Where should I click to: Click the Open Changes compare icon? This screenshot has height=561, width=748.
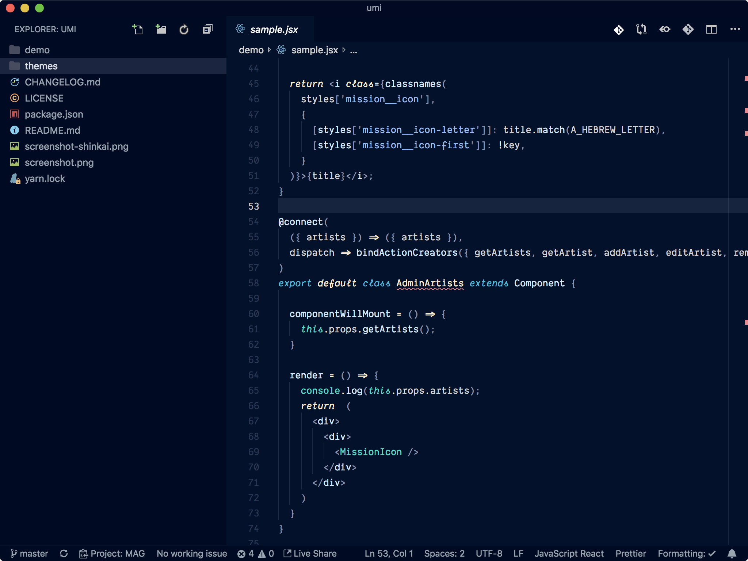pos(641,29)
